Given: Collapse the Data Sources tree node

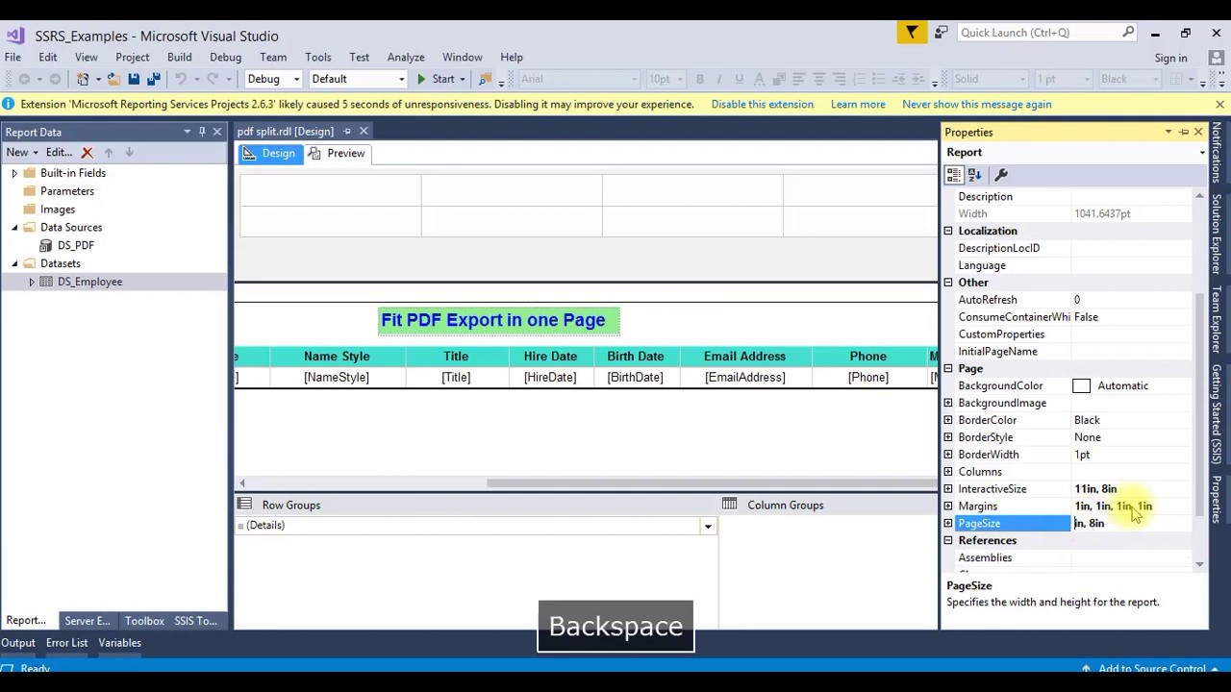Looking at the screenshot, I should [13, 228].
